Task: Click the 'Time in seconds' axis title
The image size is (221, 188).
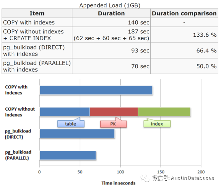Action: (x=119, y=183)
